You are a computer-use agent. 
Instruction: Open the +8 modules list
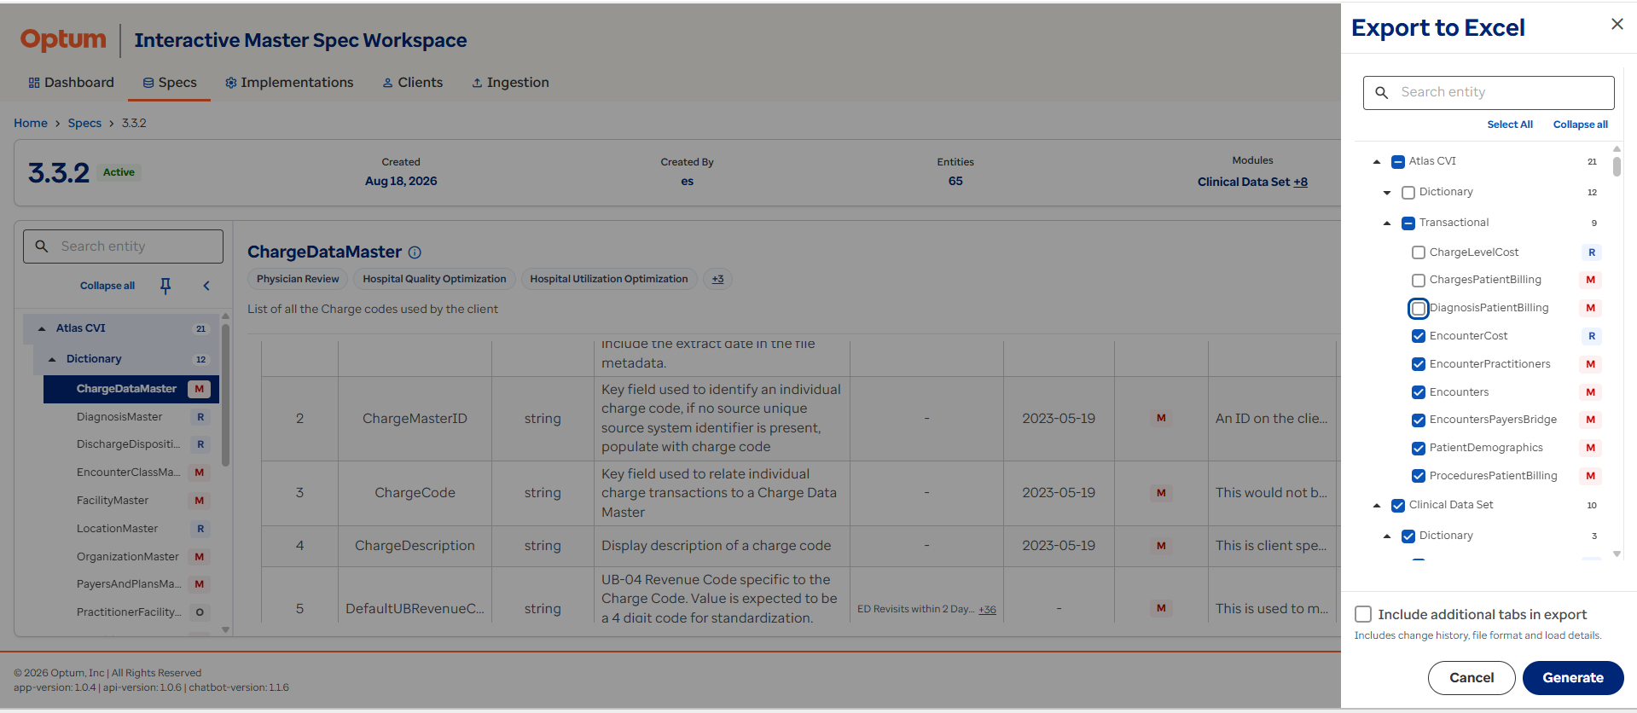tap(1300, 182)
